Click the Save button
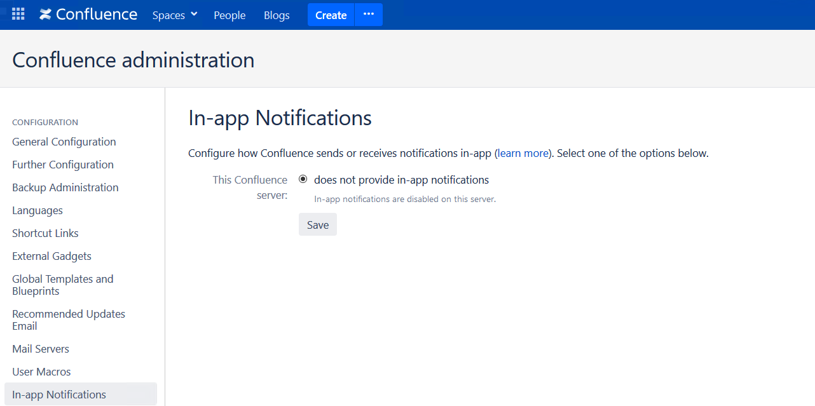Screen dimensions: 815x406 pos(318,224)
